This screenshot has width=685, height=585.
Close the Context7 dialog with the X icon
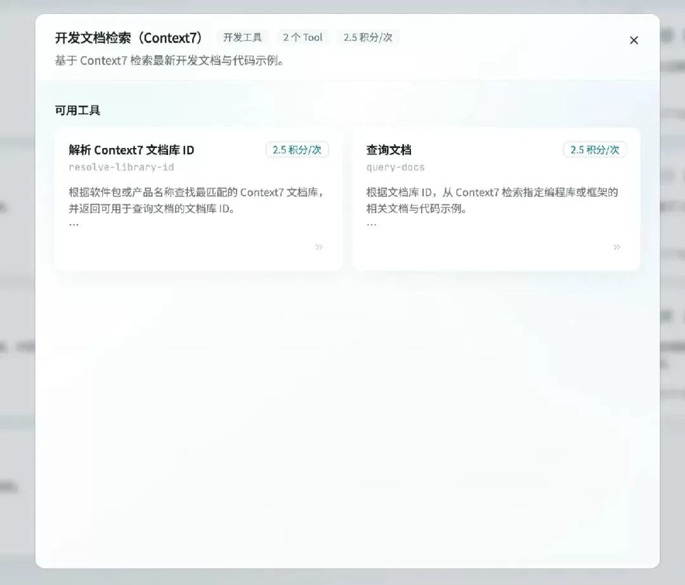click(x=634, y=40)
